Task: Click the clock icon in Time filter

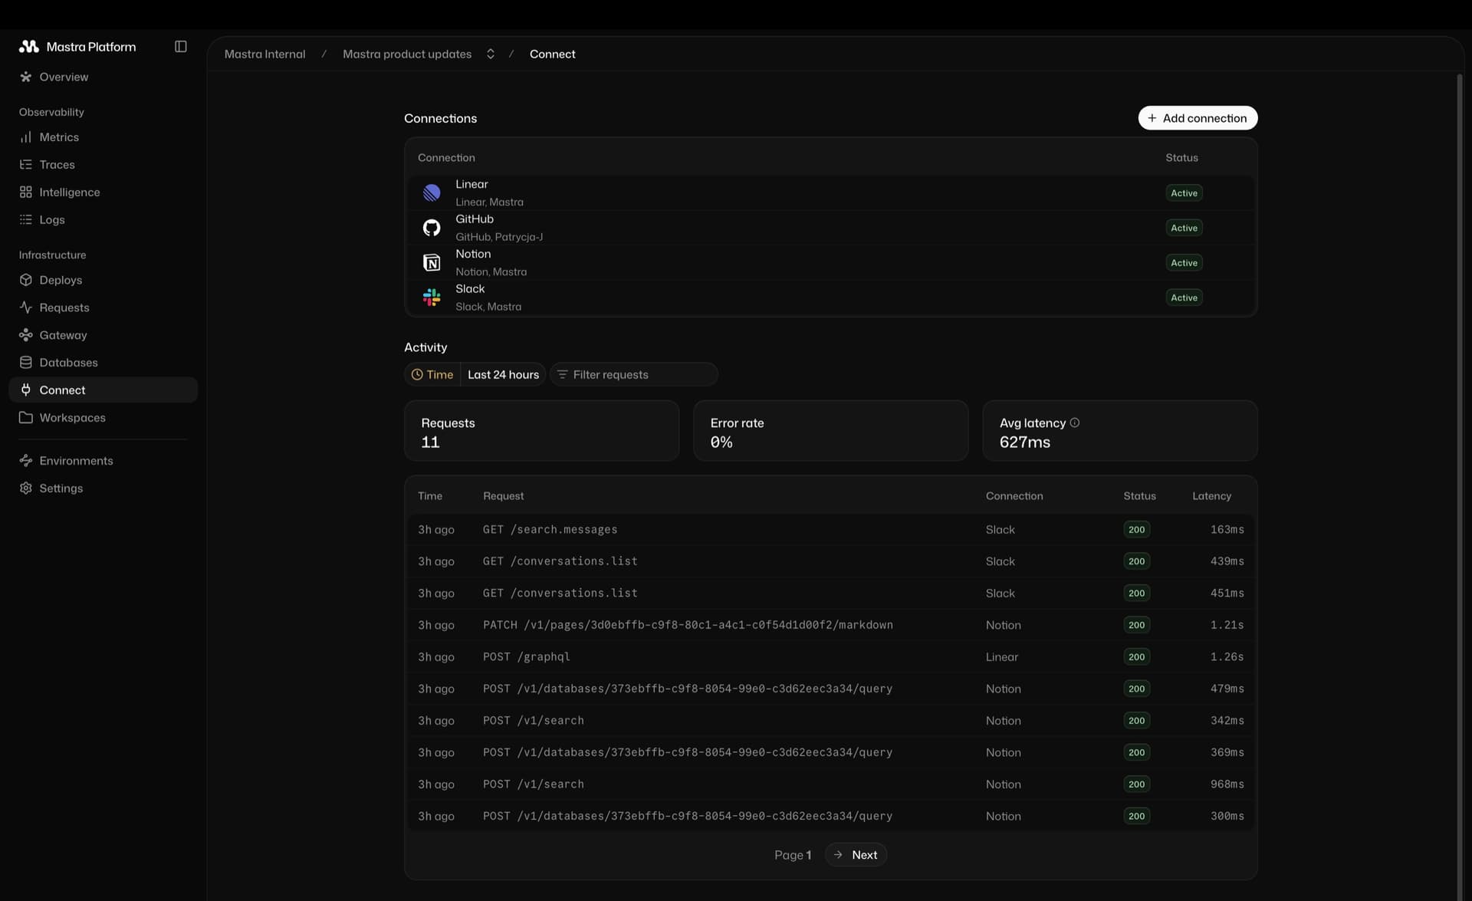Action: pyautogui.click(x=417, y=375)
